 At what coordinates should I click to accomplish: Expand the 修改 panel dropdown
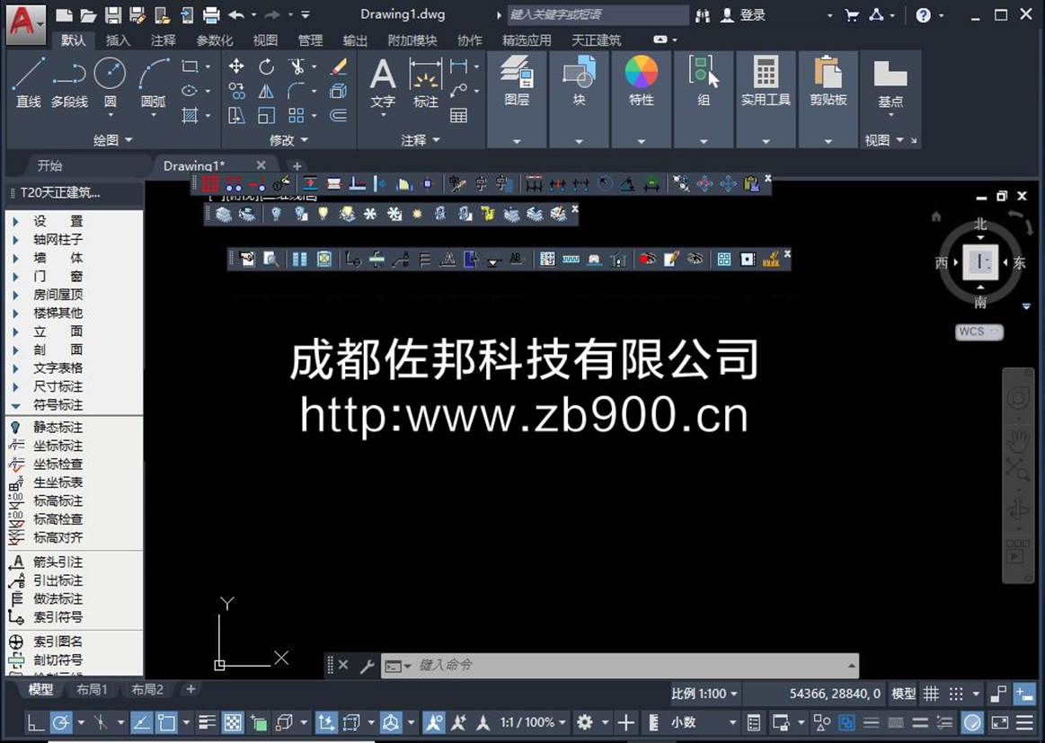coord(289,140)
